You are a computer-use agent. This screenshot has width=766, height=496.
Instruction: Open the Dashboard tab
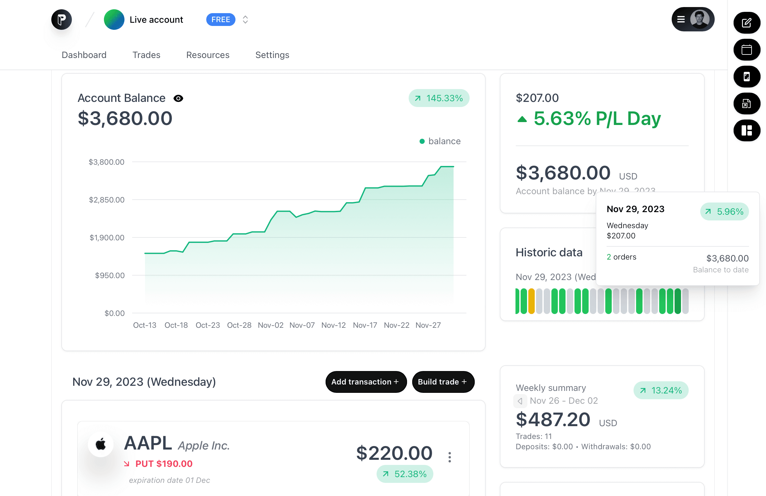pyautogui.click(x=84, y=55)
